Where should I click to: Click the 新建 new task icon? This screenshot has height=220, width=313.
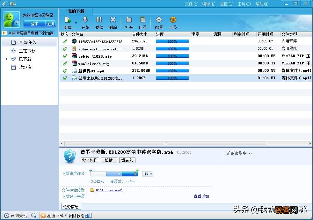point(68,20)
